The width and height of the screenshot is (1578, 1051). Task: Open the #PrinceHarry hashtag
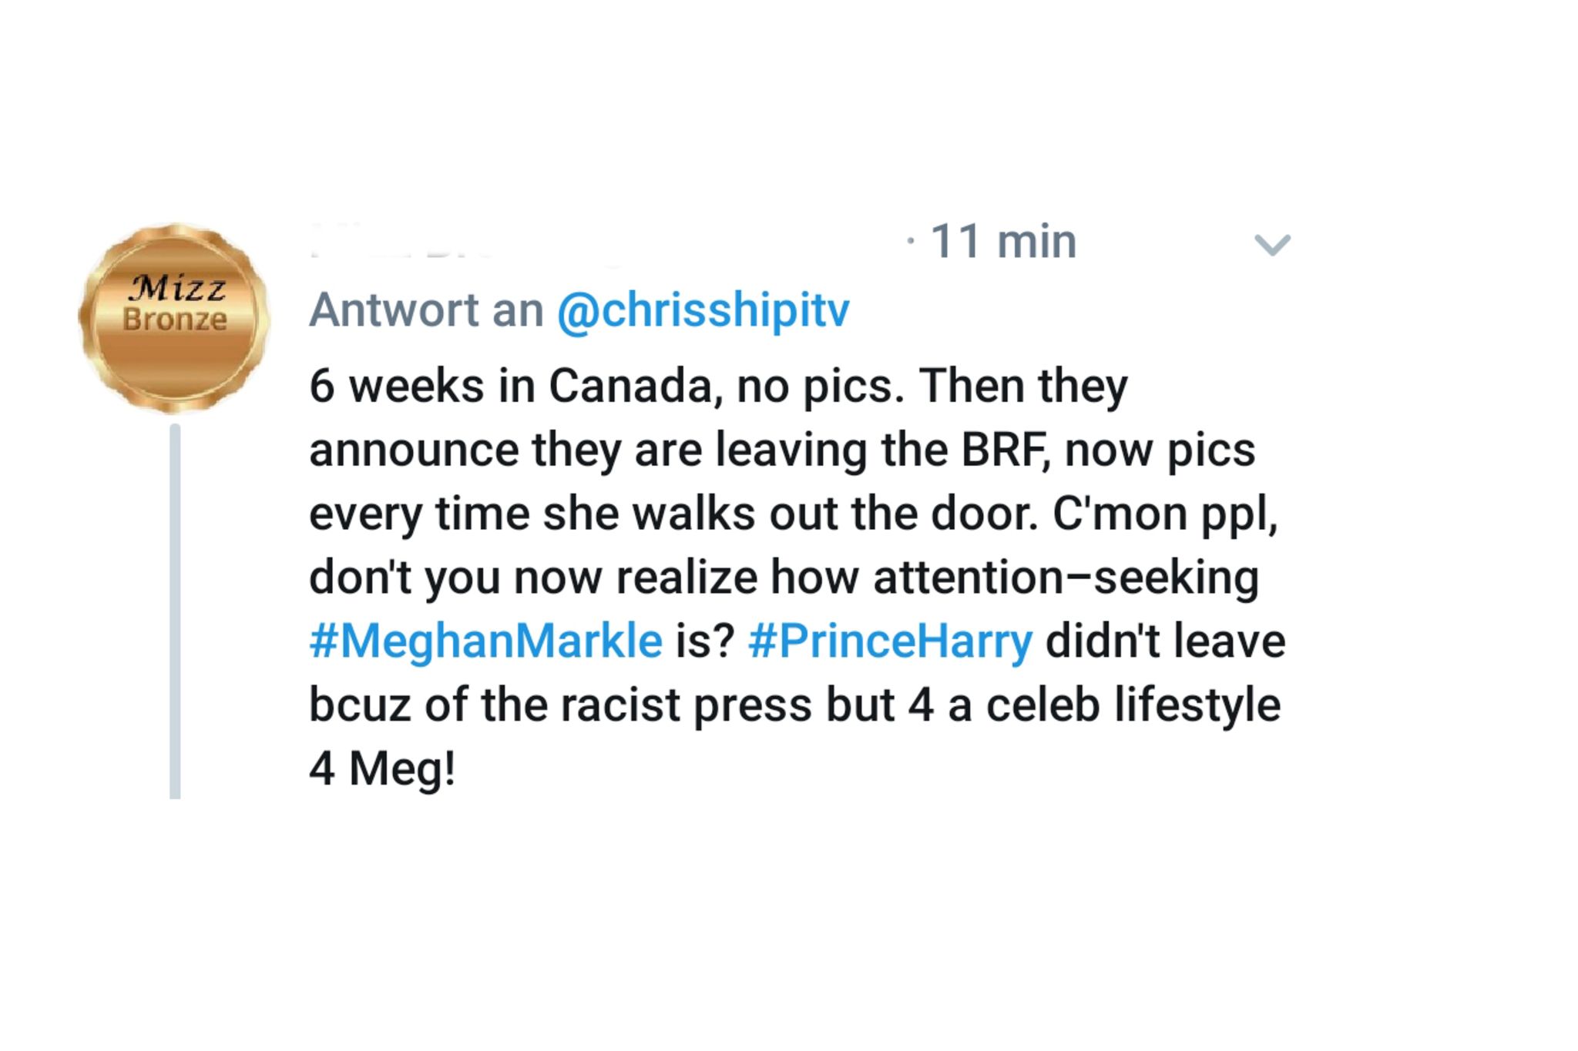click(890, 641)
